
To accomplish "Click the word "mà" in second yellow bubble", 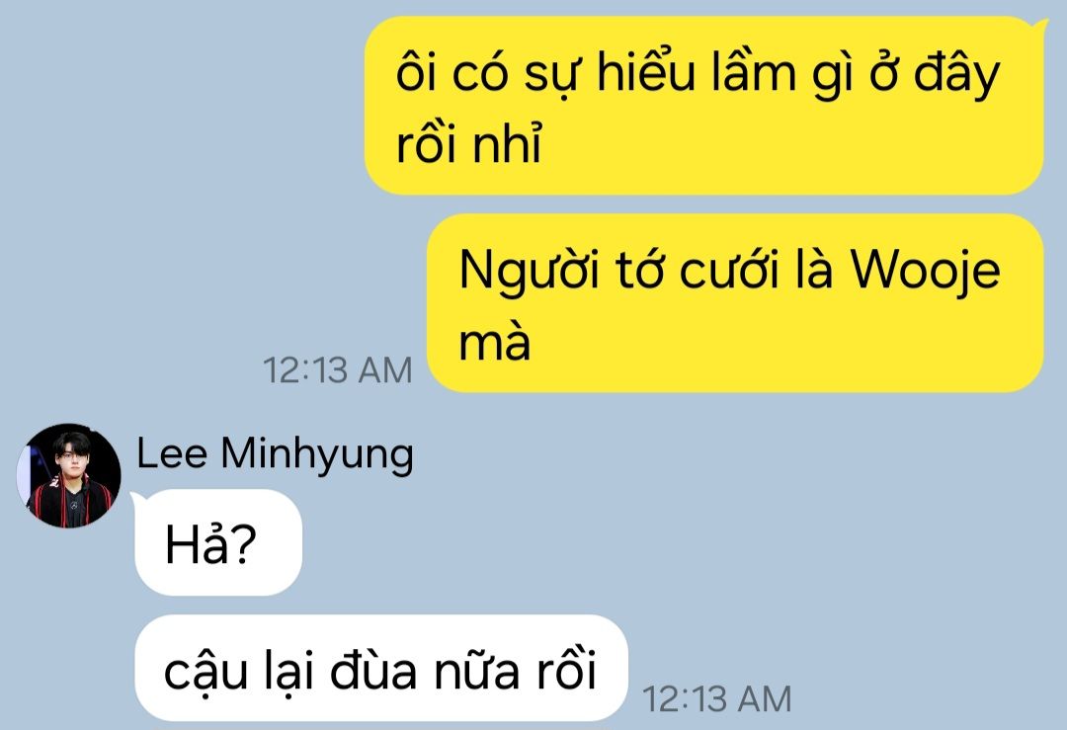I will click(495, 342).
